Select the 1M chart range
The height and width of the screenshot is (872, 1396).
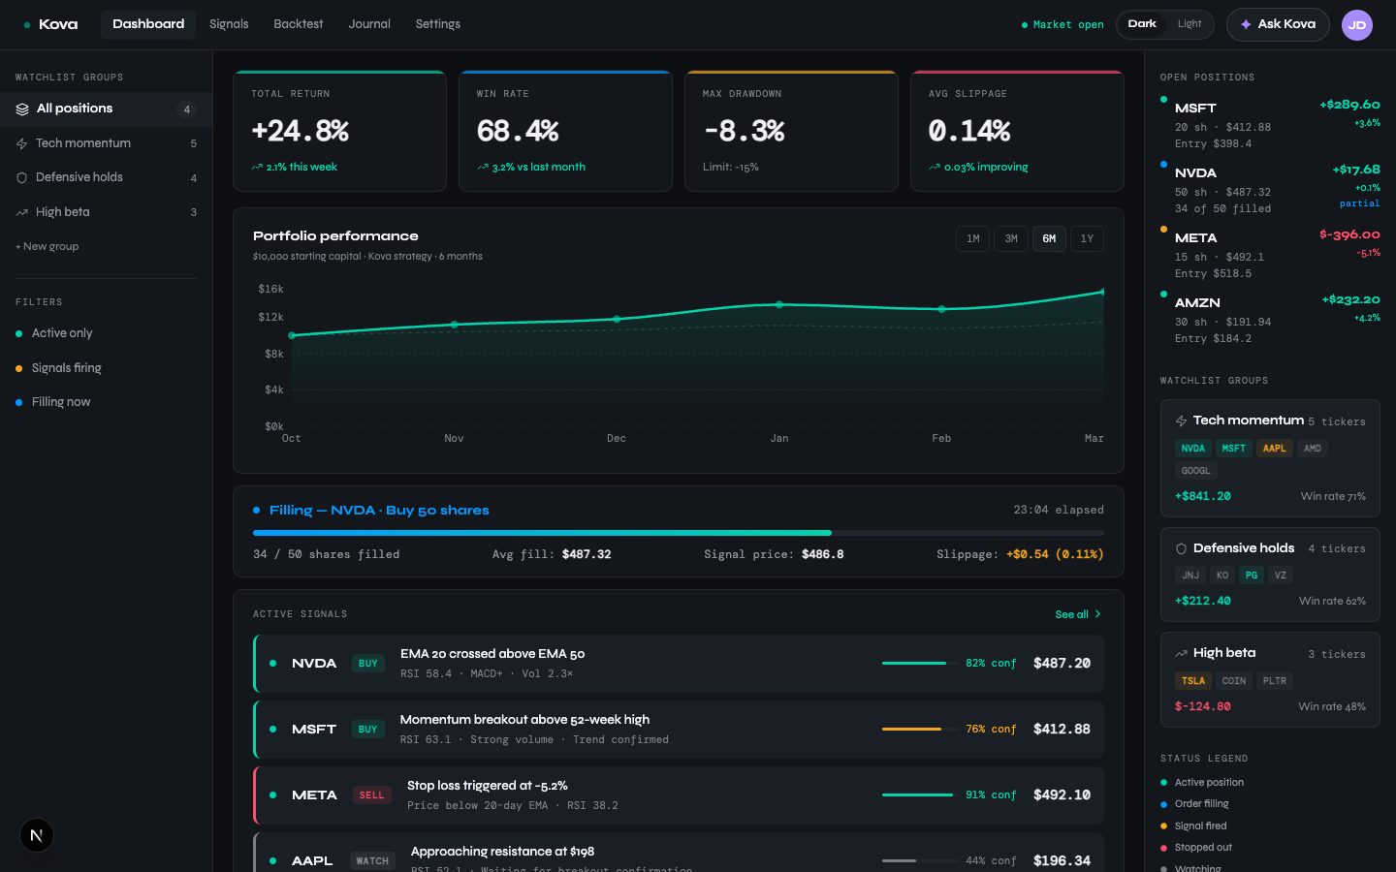click(x=972, y=238)
